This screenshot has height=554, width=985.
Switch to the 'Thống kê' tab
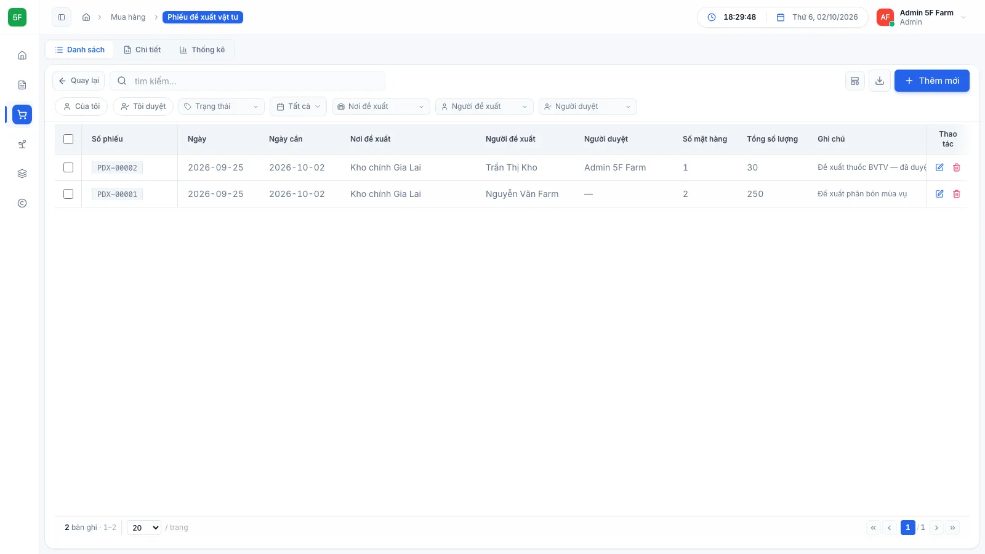(202, 50)
